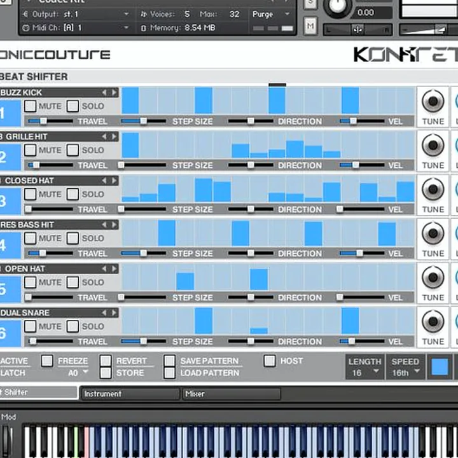The width and height of the screenshot is (458, 458).
Task: Mute the Dual Snare track
Action: (x=30, y=326)
